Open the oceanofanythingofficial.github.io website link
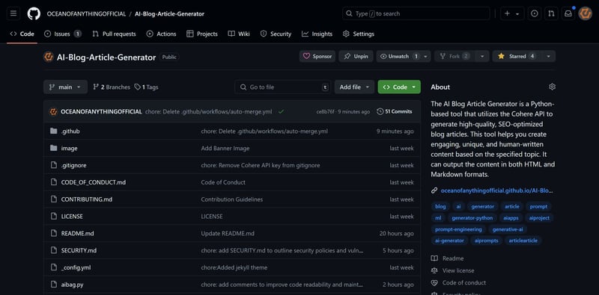 (496, 190)
